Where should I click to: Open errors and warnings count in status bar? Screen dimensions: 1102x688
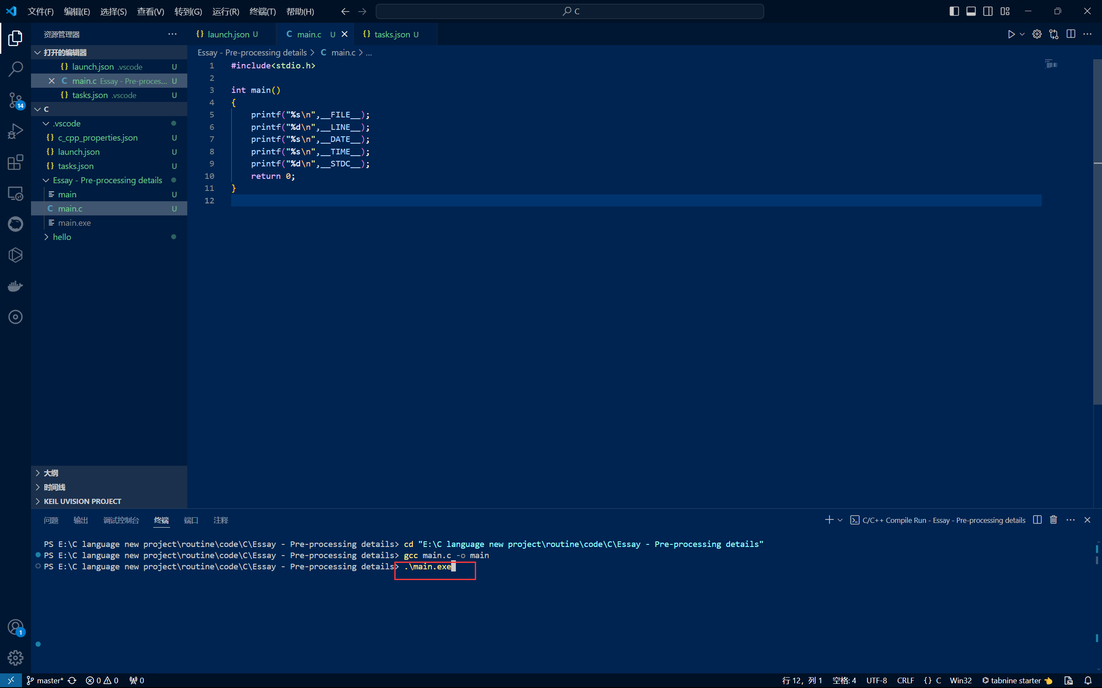(x=102, y=680)
